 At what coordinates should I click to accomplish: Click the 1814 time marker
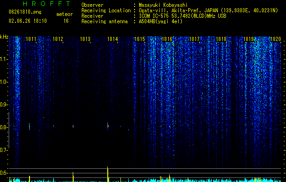[113, 39]
